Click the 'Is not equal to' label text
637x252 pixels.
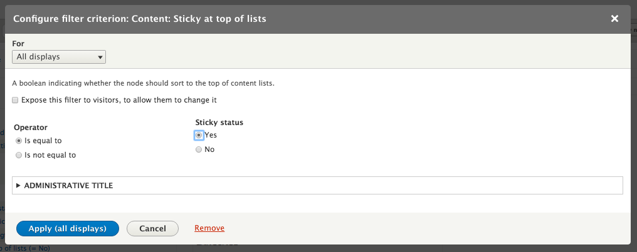pos(50,155)
